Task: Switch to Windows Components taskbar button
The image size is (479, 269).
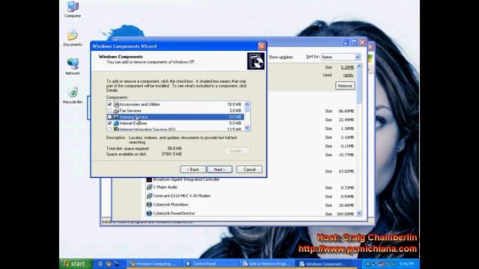Action: [x=323, y=264]
